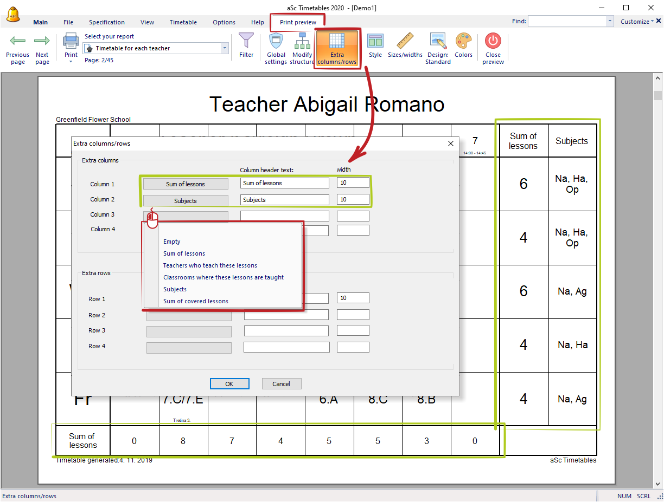The width and height of the screenshot is (664, 502).
Task: Click the Next page arrow
Action: (42, 41)
